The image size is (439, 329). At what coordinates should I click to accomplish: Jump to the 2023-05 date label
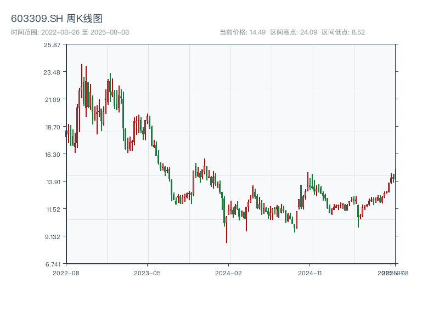pos(147,273)
